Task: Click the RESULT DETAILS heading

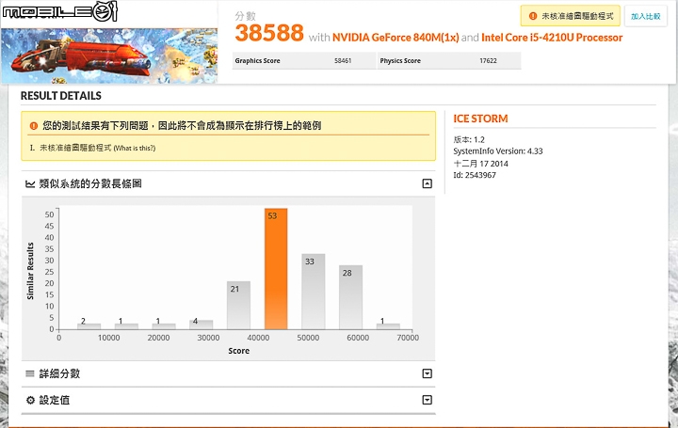Action: pos(61,96)
